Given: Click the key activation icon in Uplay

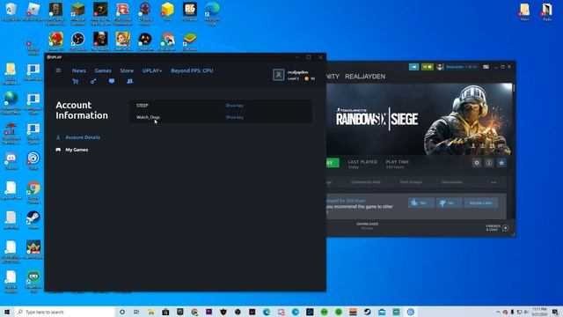Looking at the screenshot, I should [93, 82].
